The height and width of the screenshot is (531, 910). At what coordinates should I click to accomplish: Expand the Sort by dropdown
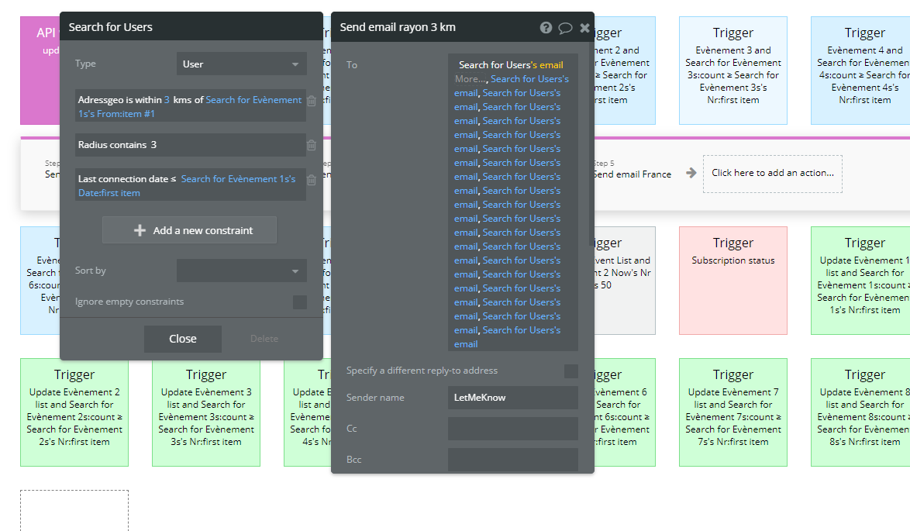point(241,271)
